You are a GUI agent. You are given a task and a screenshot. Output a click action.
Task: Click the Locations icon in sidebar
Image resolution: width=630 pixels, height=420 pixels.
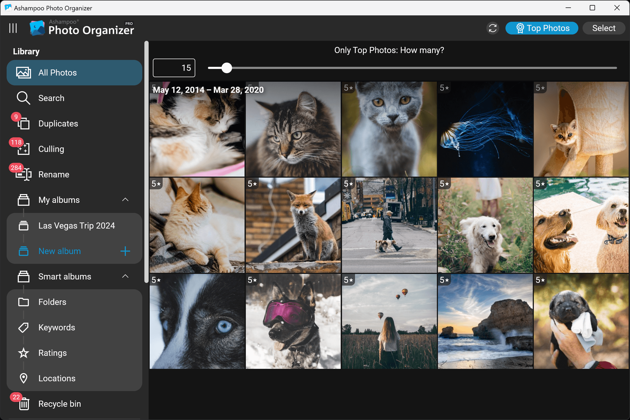pyautogui.click(x=23, y=378)
